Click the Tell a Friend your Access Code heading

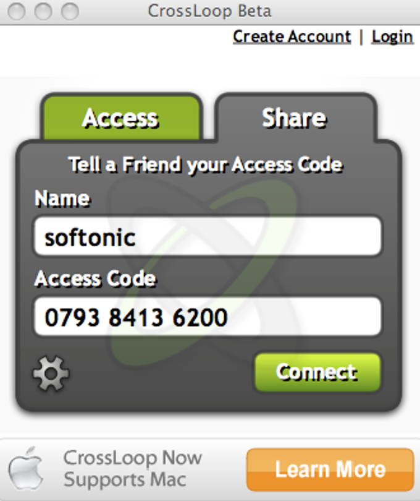[x=206, y=165]
